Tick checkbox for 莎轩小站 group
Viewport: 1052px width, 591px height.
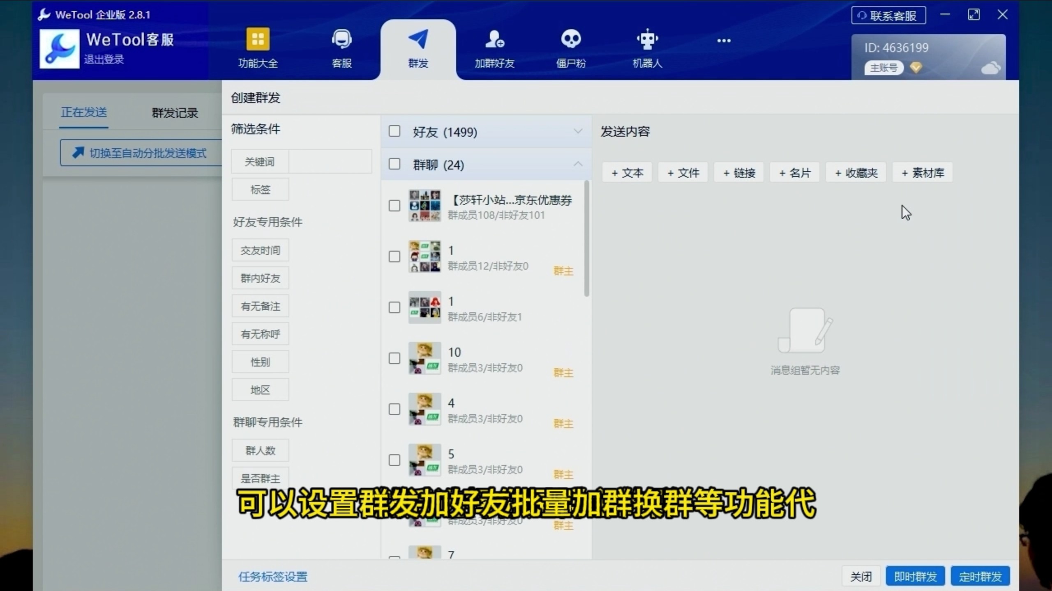click(394, 206)
